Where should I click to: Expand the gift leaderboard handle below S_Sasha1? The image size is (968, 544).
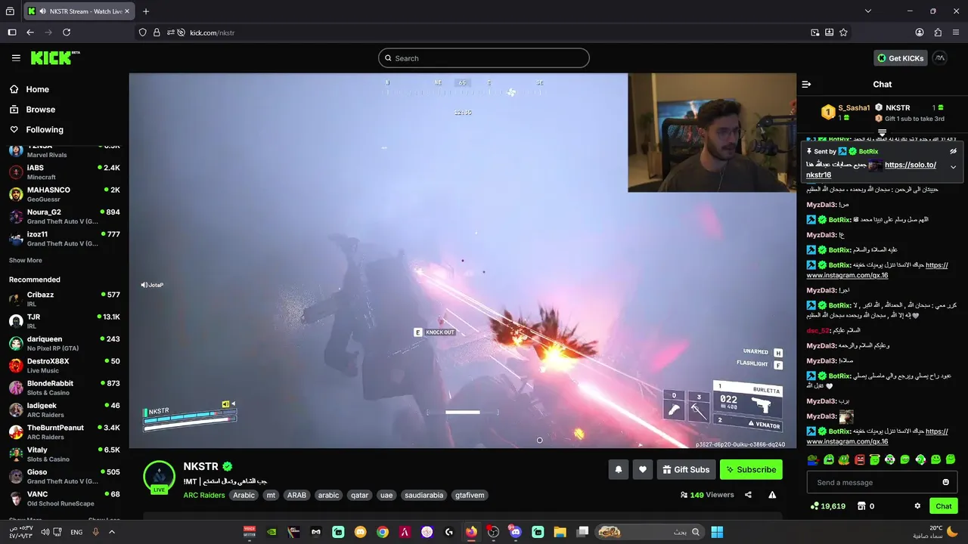pos(882,133)
